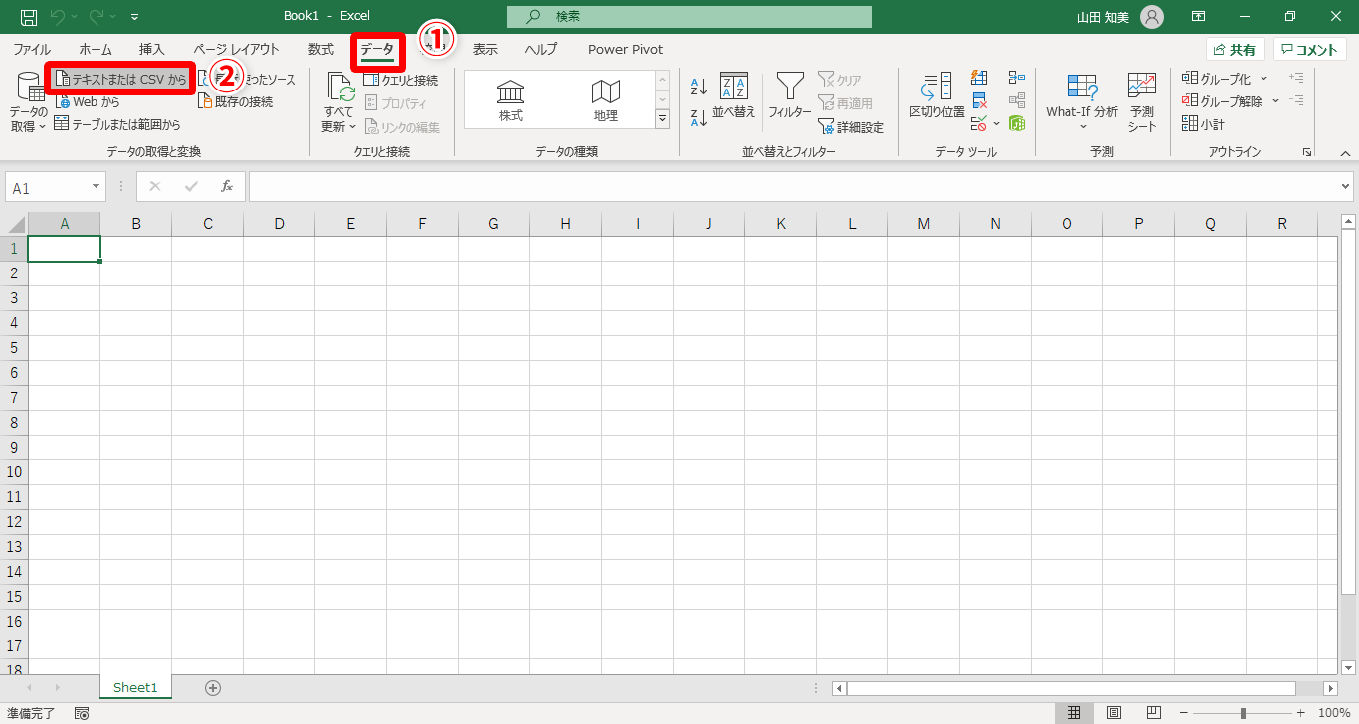Click the Remove Duplicates icon
The height and width of the screenshot is (724, 1359).
click(x=979, y=100)
